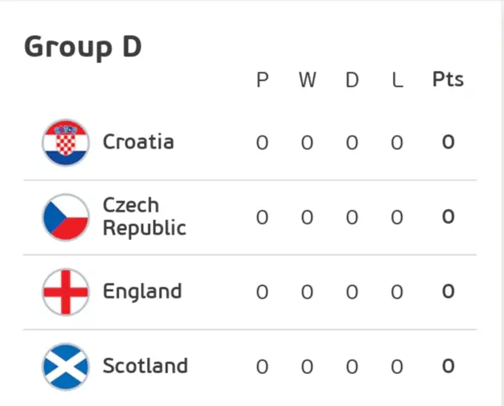
Task: Click the D column header
Action: pyautogui.click(x=352, y=81)
